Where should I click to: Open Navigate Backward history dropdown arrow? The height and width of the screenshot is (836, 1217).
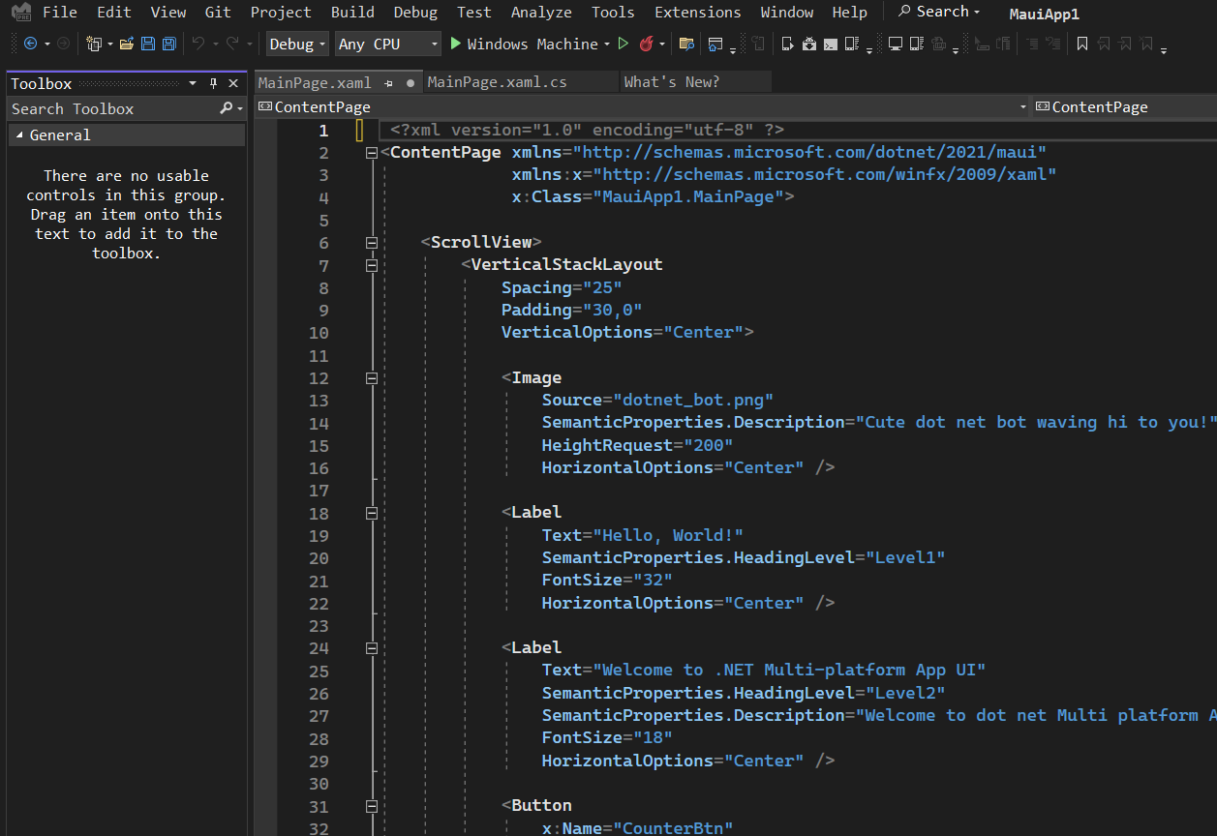click(x=46, y=45)
